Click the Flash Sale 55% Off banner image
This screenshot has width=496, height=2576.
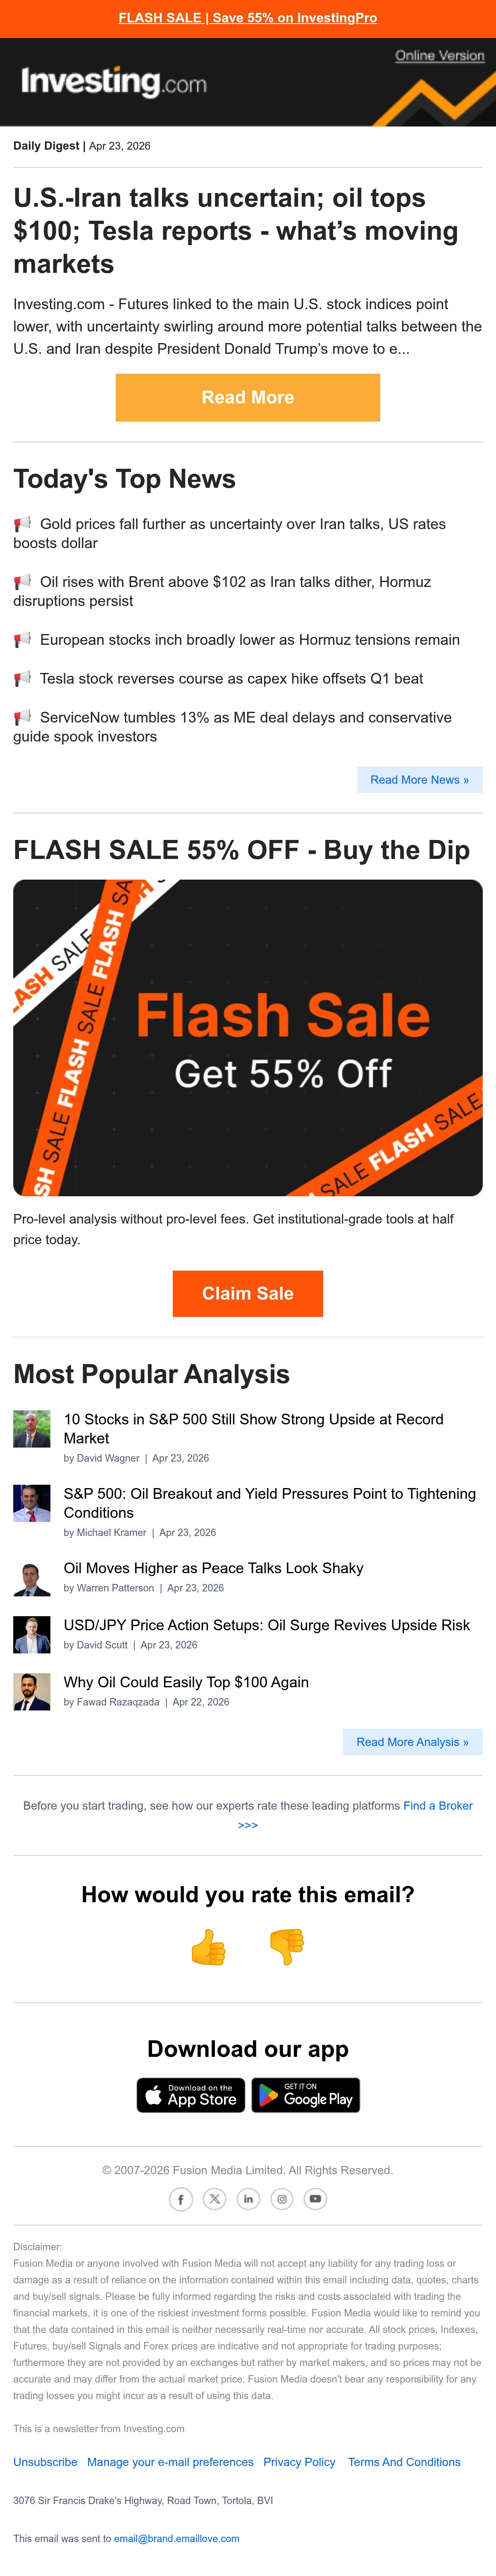248,1038
